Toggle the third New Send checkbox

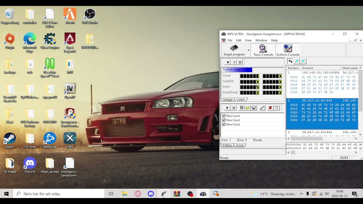click(224, 124)
